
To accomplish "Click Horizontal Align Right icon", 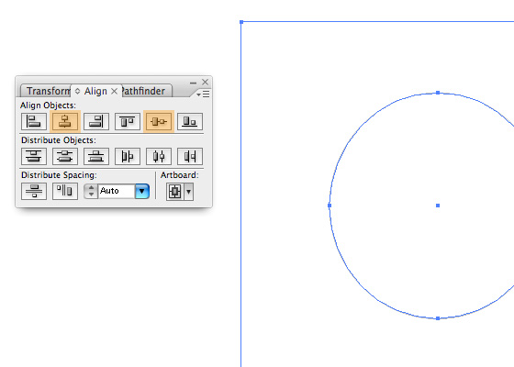I will (x=96, y=121).
